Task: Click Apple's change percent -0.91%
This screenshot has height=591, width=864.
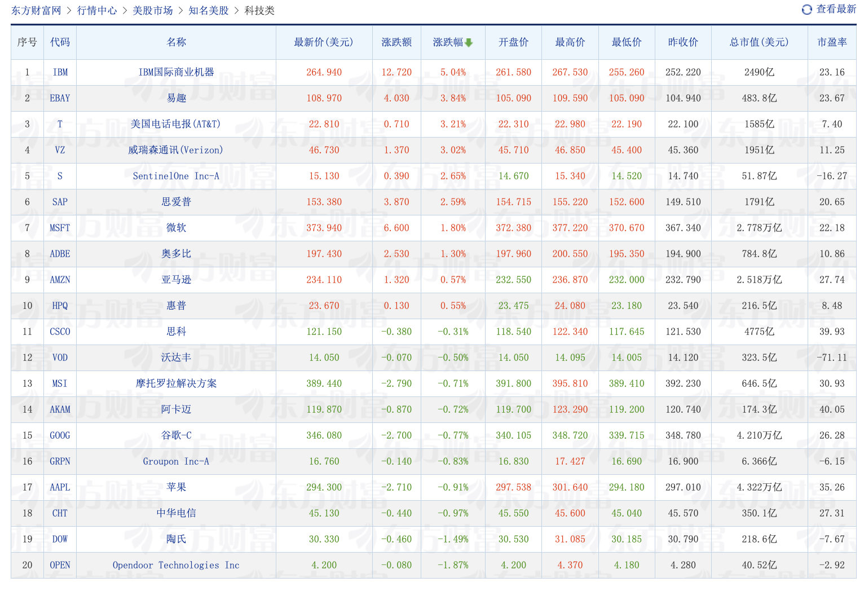Action: (453, 487)
